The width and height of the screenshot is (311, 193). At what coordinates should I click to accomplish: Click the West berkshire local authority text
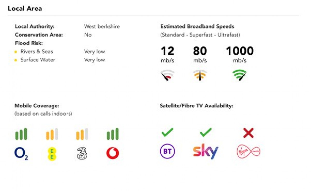pyautogui.click(x=102, y=26)
